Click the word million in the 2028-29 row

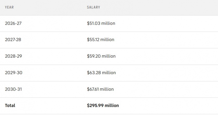[109, 56]
